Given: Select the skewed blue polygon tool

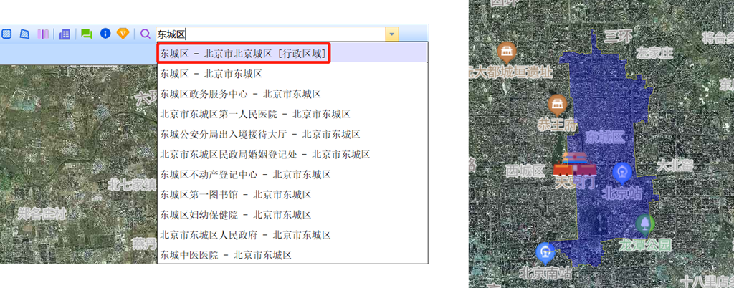Looking at the screenshot, I should click(25, 34).
